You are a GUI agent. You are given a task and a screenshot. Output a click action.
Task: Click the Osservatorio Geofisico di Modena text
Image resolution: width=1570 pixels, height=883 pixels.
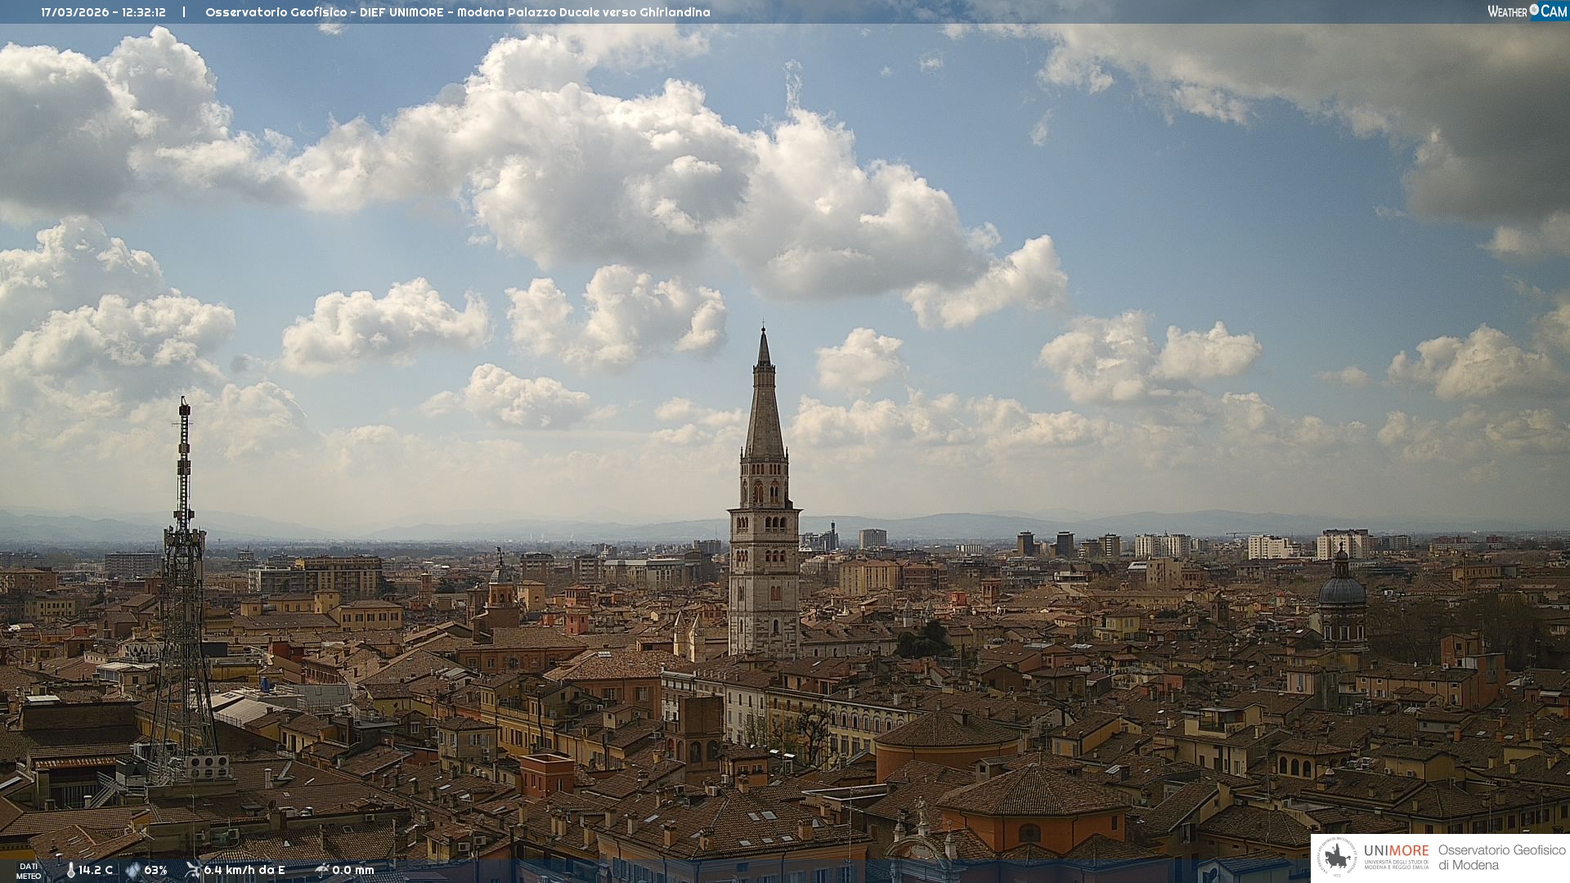pyautogui.click(x=1501, y=857)
